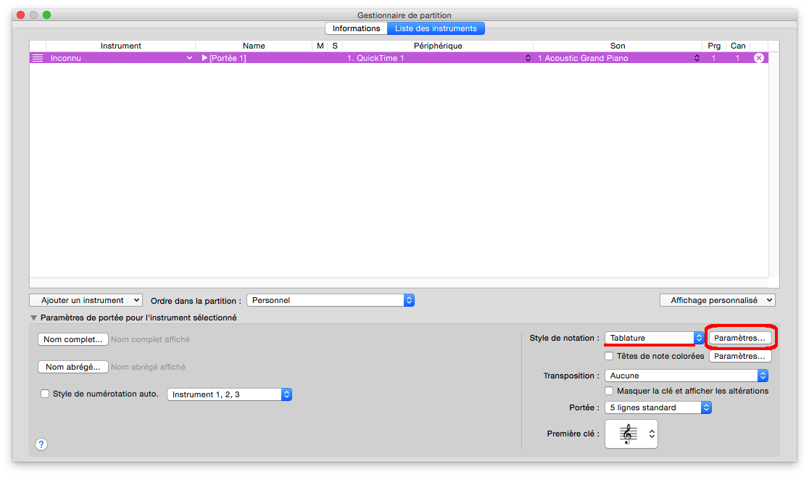Click the Nom abrégé... button
The width and height of the screenshot is (809, 477).
click(x=72, y=367)
